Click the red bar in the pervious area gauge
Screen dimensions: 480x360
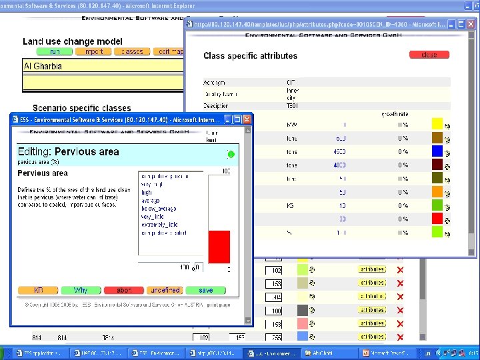click(219, 247)
